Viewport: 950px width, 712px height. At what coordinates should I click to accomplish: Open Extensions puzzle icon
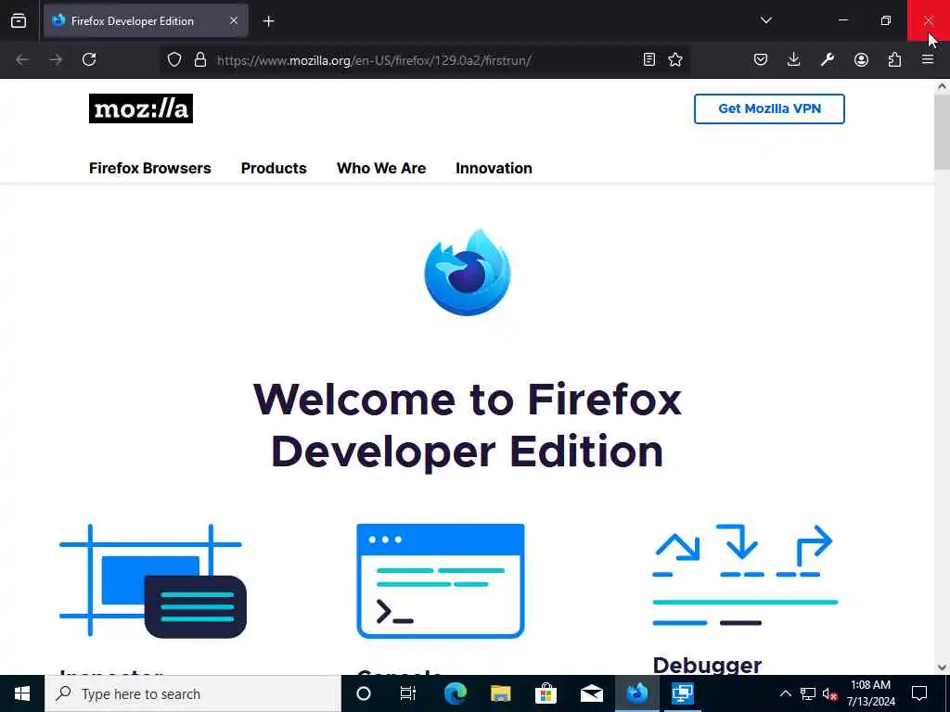tap(894, 59)
